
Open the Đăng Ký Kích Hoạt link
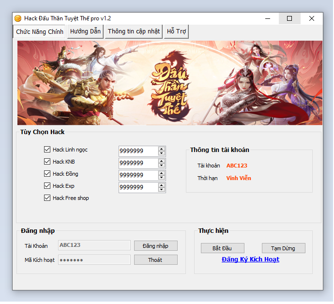(x=250, y=259)
